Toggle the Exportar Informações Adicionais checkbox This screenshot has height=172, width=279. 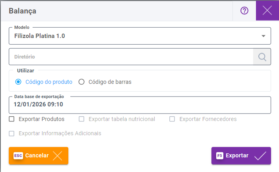click(12, 133)
